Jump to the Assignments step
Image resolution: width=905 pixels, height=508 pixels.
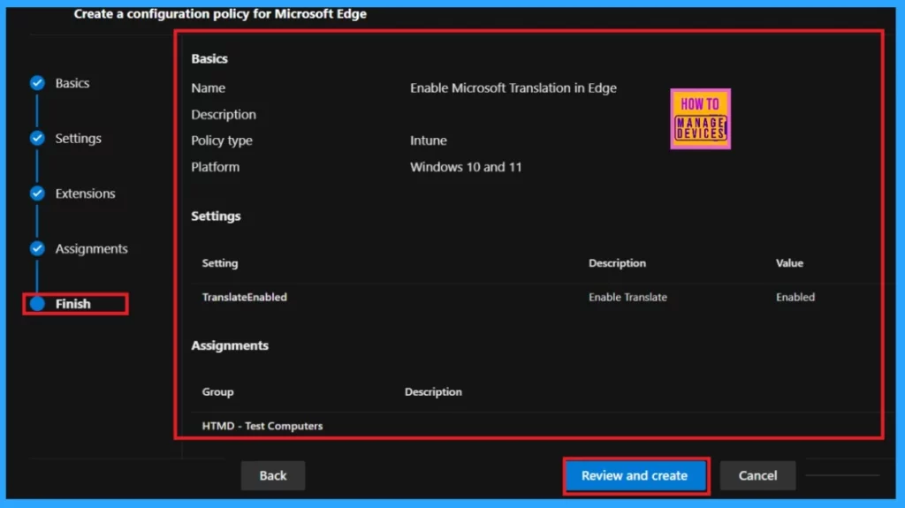coord(91,249)
